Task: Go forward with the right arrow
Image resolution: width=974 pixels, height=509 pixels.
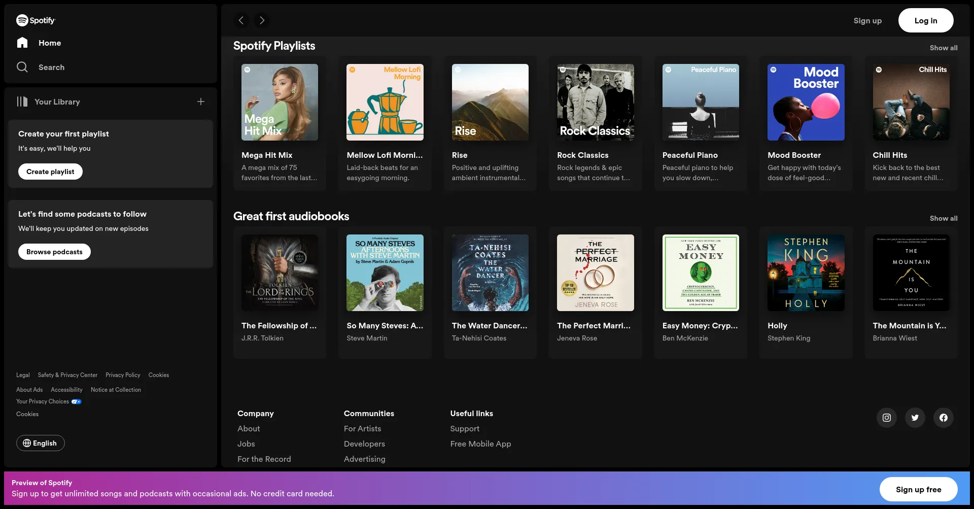Action: pos(262,20)
